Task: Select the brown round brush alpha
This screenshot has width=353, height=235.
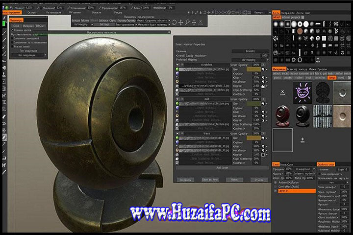Action: tap(300, 31)
